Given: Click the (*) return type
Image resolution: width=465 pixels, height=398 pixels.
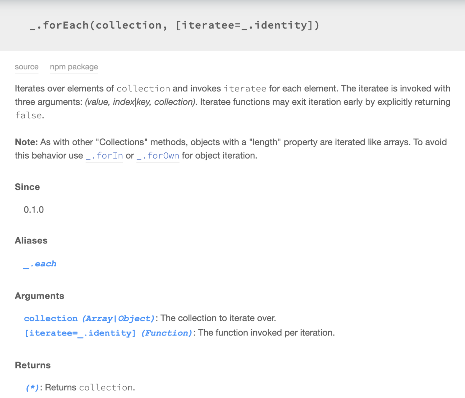Looking at the screenshot, I should pyautogui.click(x=32, y=388).
